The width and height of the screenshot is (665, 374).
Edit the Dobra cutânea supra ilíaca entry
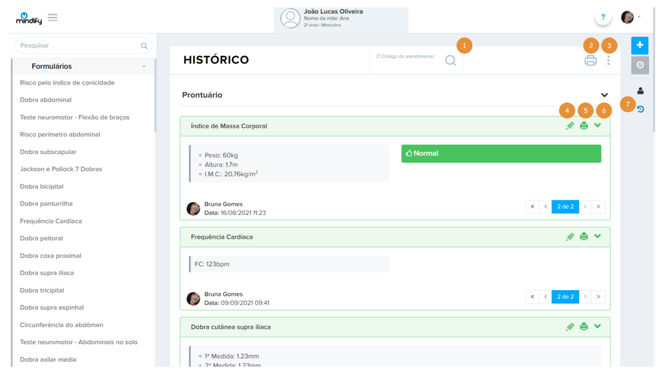click(570, 327)
